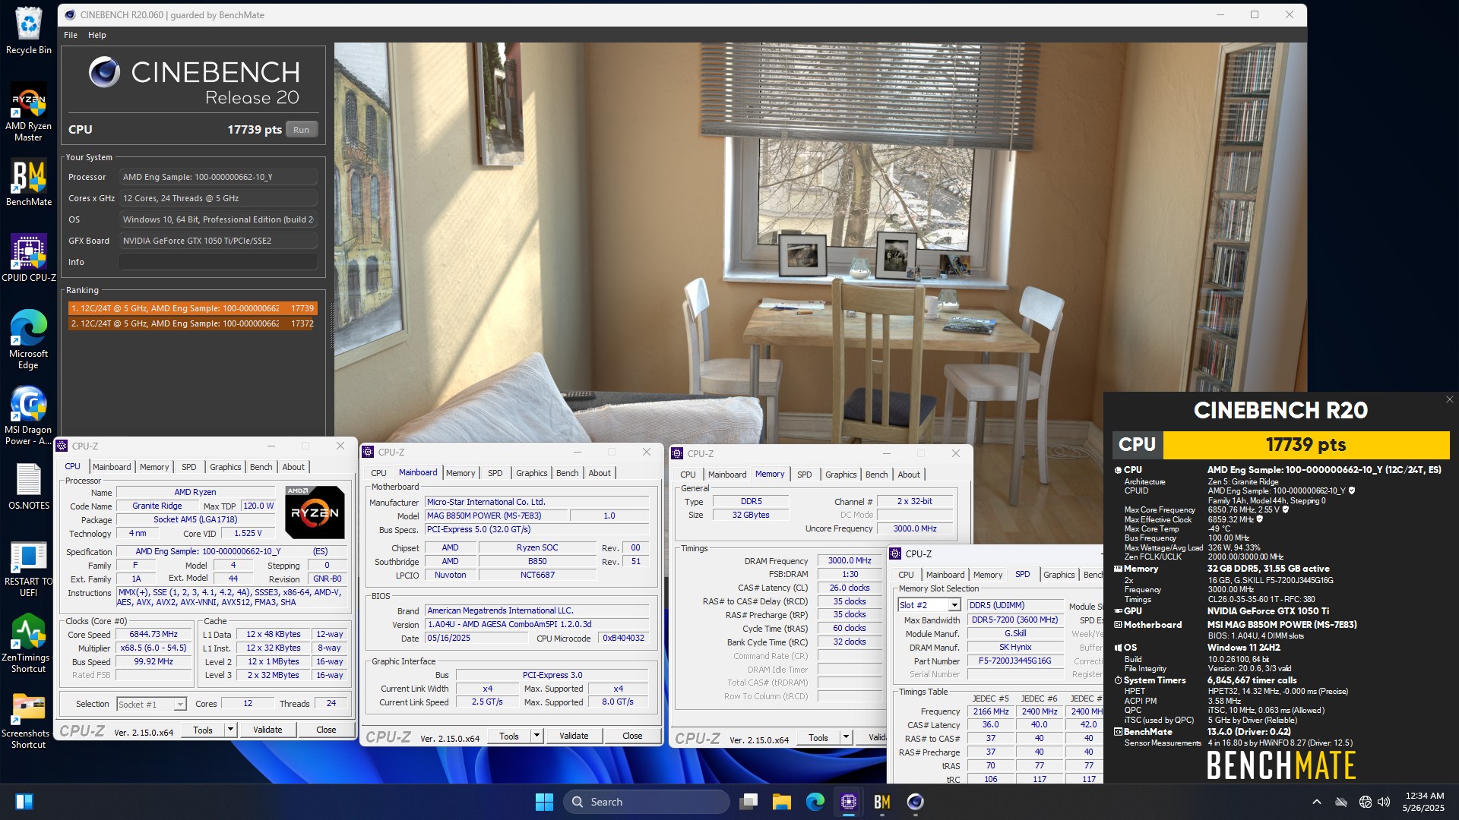
Task: Click Ryzen logo in CPU-Z CPU tab
Action: [x=315, y=512]
